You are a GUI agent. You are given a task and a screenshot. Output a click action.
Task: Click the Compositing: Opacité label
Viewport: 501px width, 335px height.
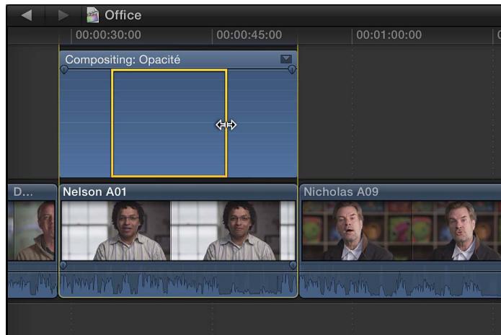click(123, 60)
